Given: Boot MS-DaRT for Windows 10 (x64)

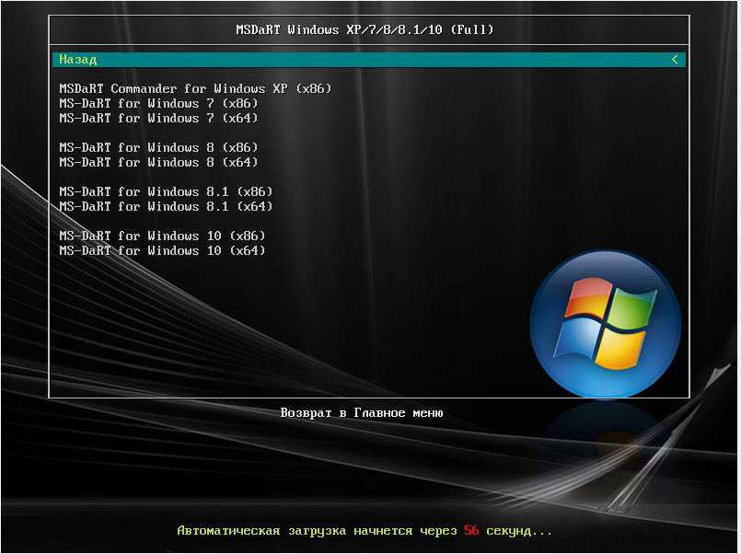Looking at the screenshot, I should (x=162, y=251).
